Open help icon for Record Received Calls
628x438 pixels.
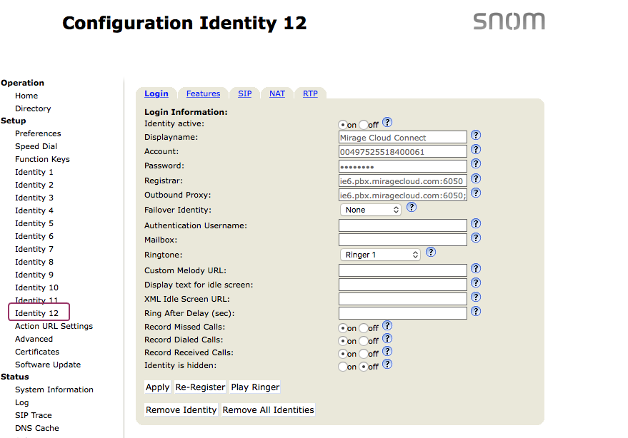click(x=387, y=352)
